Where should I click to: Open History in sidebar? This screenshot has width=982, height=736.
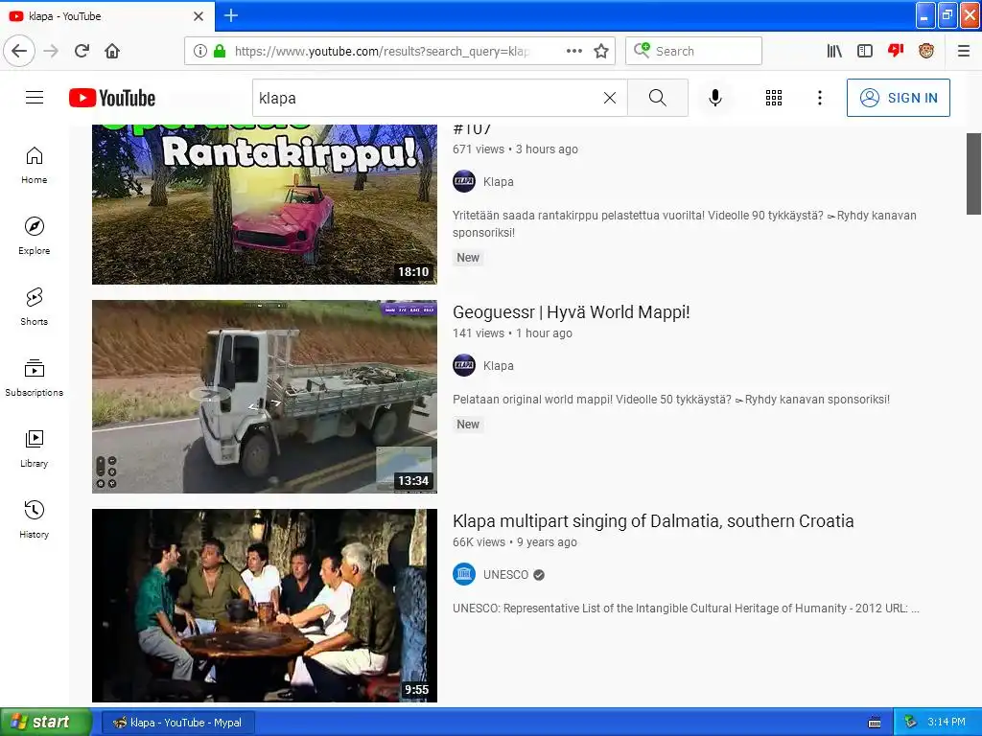(35, 519)
